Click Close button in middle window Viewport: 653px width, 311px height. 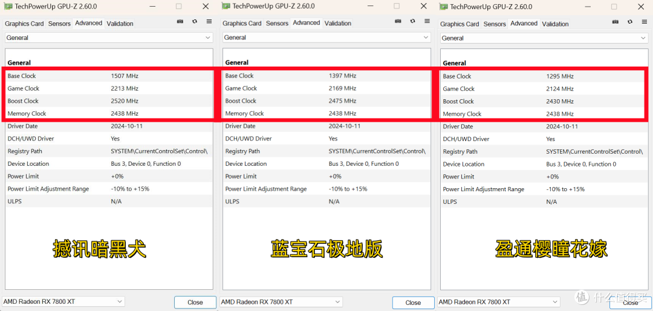coord(413,303)
